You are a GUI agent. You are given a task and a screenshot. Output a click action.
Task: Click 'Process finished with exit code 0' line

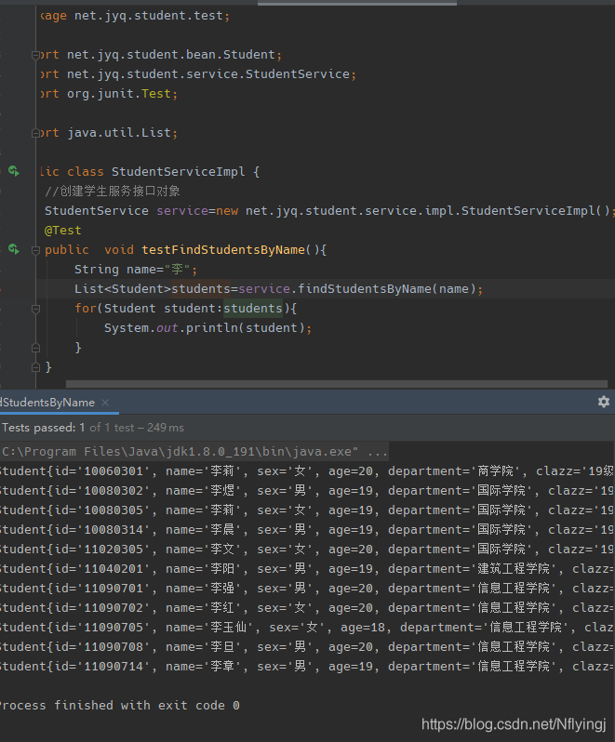[120, 706]
